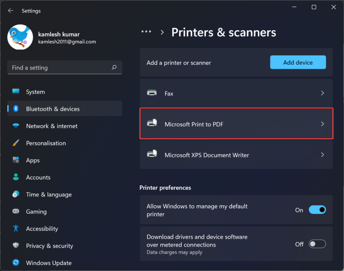Viewport: 344px width, 271px height.
Task: Click the Privacy shield icon
Action: click(x=16, y=246)
